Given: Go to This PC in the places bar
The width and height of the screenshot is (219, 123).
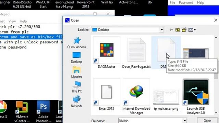Looking at the screenshot, I should coord(77,87).
